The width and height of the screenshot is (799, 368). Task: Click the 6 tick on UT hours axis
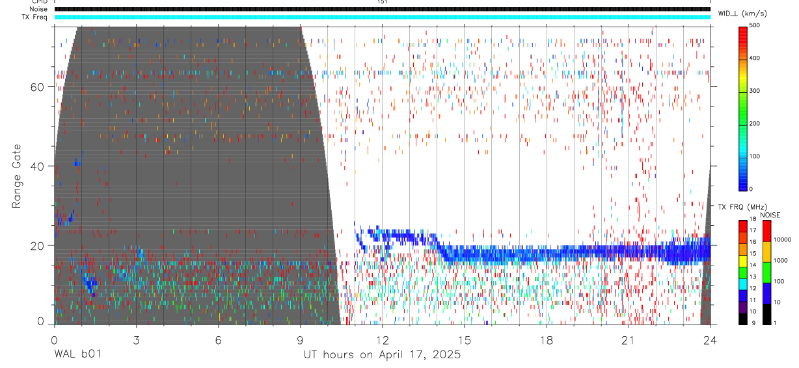pyautogui.click(x=218, y=340)
